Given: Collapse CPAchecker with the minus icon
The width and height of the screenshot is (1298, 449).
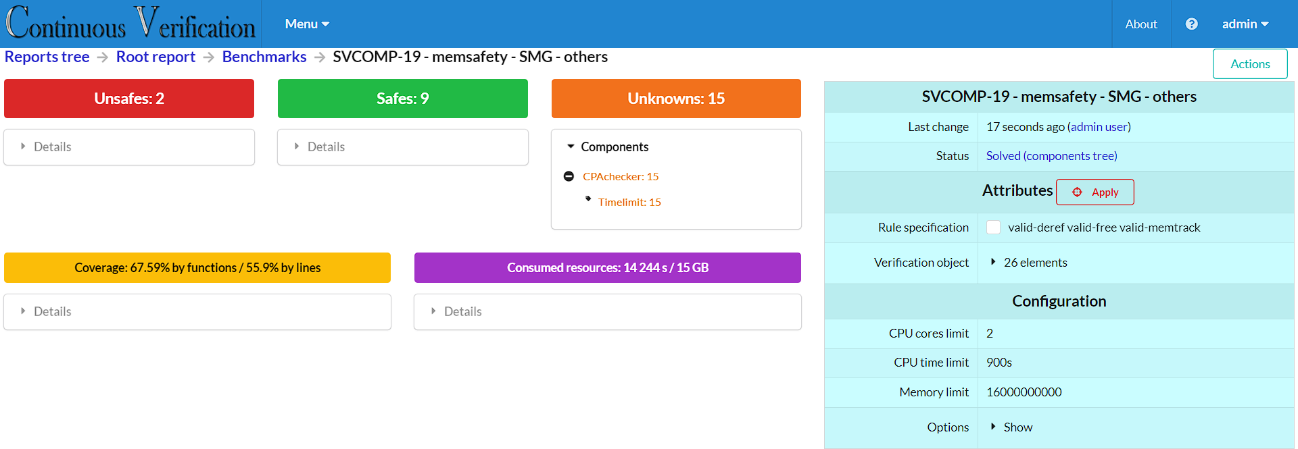Looking at the screenshot, I should (569, 176).
